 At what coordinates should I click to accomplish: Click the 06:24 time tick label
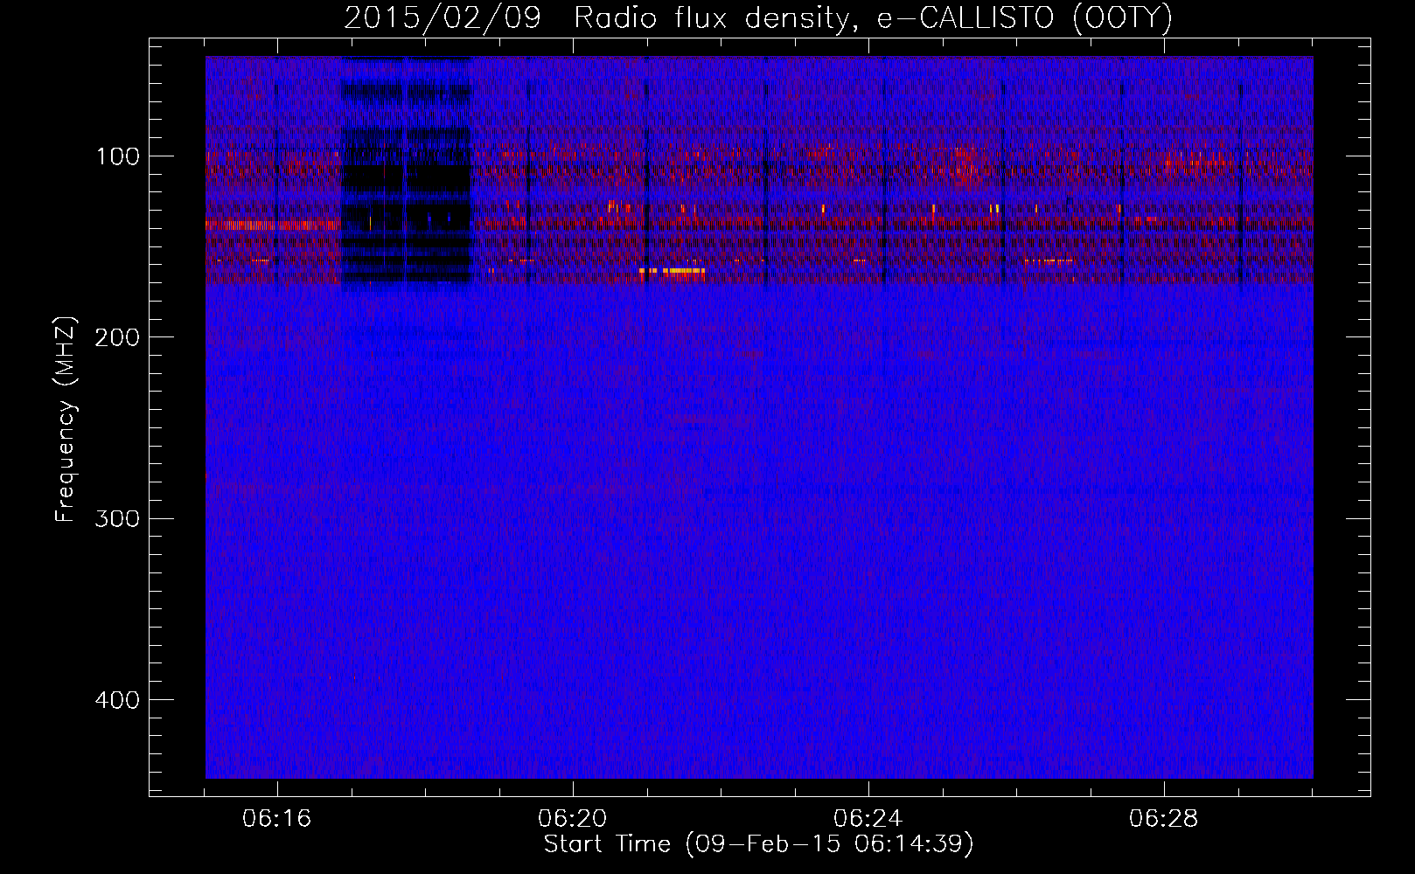tap(868, 819)
